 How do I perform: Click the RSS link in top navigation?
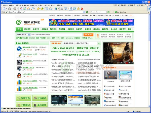131,15
